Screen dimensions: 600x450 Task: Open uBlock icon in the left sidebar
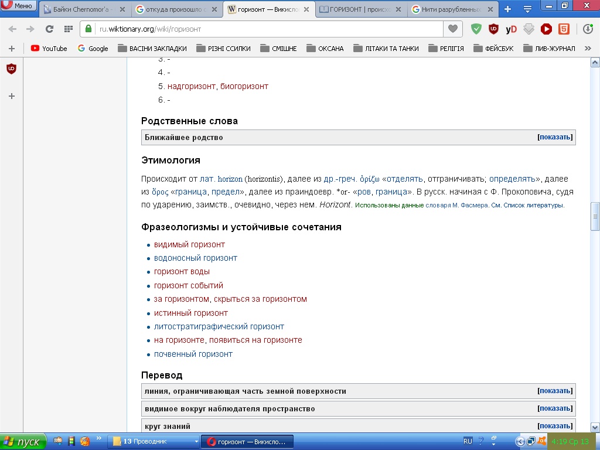click(x=12, y=69)
